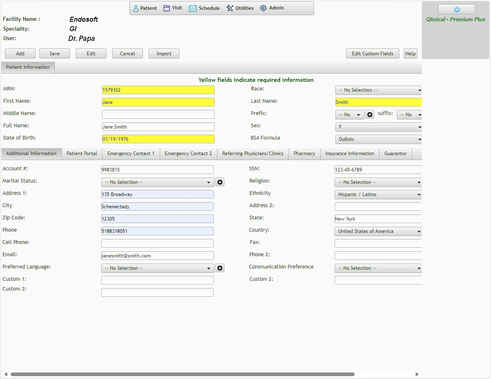Open the Schedule calendar icon
491x379 pixels.
click(192, 8)
